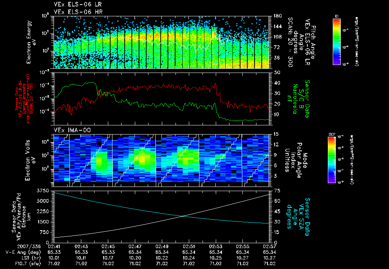Viewport: 389px width, 269px height.
Task: Click the "Polar Angle Index" right axis label
Action: pos(296,160)
